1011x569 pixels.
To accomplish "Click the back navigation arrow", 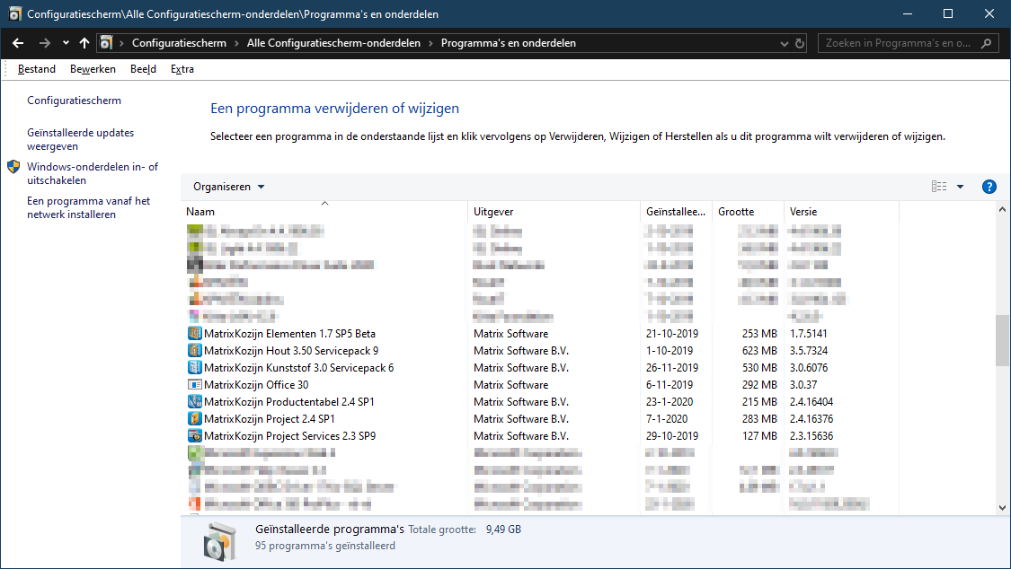I will coord(18,42).
